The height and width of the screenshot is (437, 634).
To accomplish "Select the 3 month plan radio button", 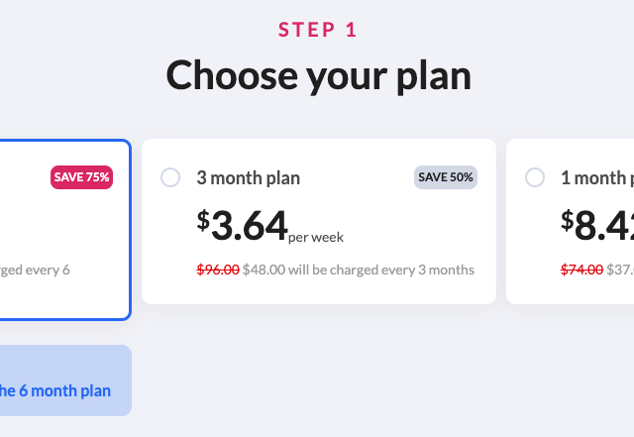I will [170, 177].
